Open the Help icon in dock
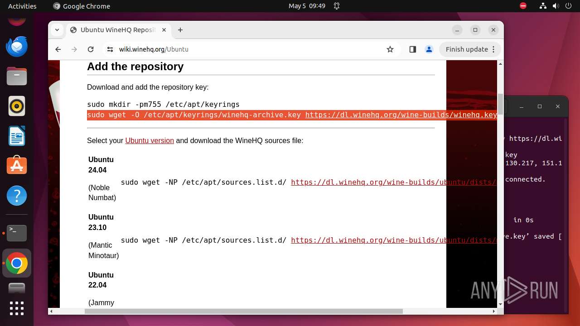The width and height of the screenshot is (580, 326). (x=17, y=196)
